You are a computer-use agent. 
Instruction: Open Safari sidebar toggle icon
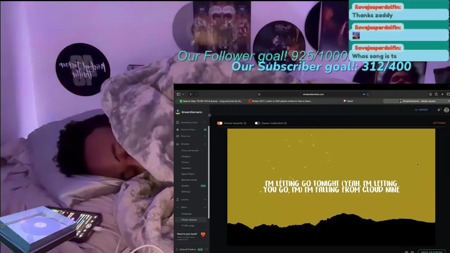(x=178, y=94)
